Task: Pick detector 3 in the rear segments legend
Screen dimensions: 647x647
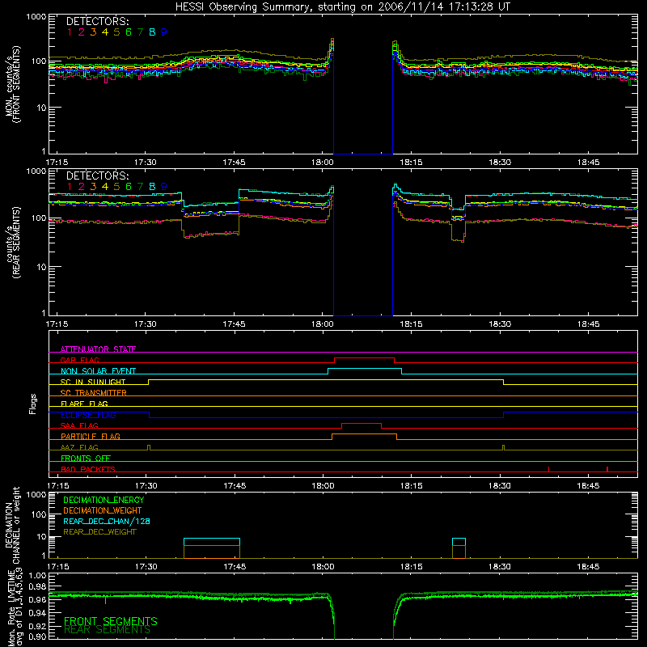Action: point(93,187)
